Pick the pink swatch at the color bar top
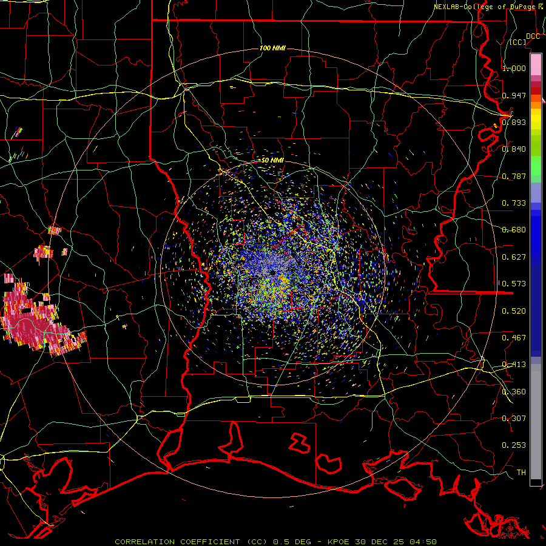Image resolution: width=546 pixels, height=546 pixels. pyautogui.click(x=536, y=64)
